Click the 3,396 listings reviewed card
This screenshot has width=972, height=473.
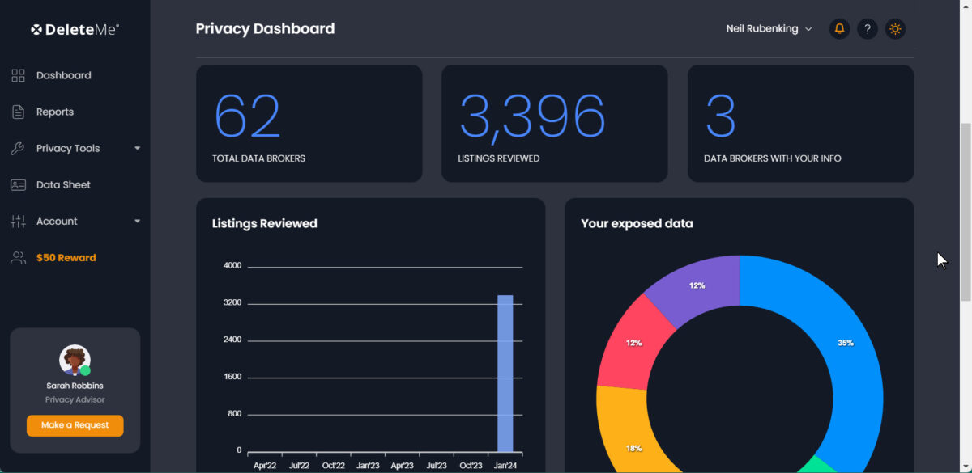[x=555, y=124]
